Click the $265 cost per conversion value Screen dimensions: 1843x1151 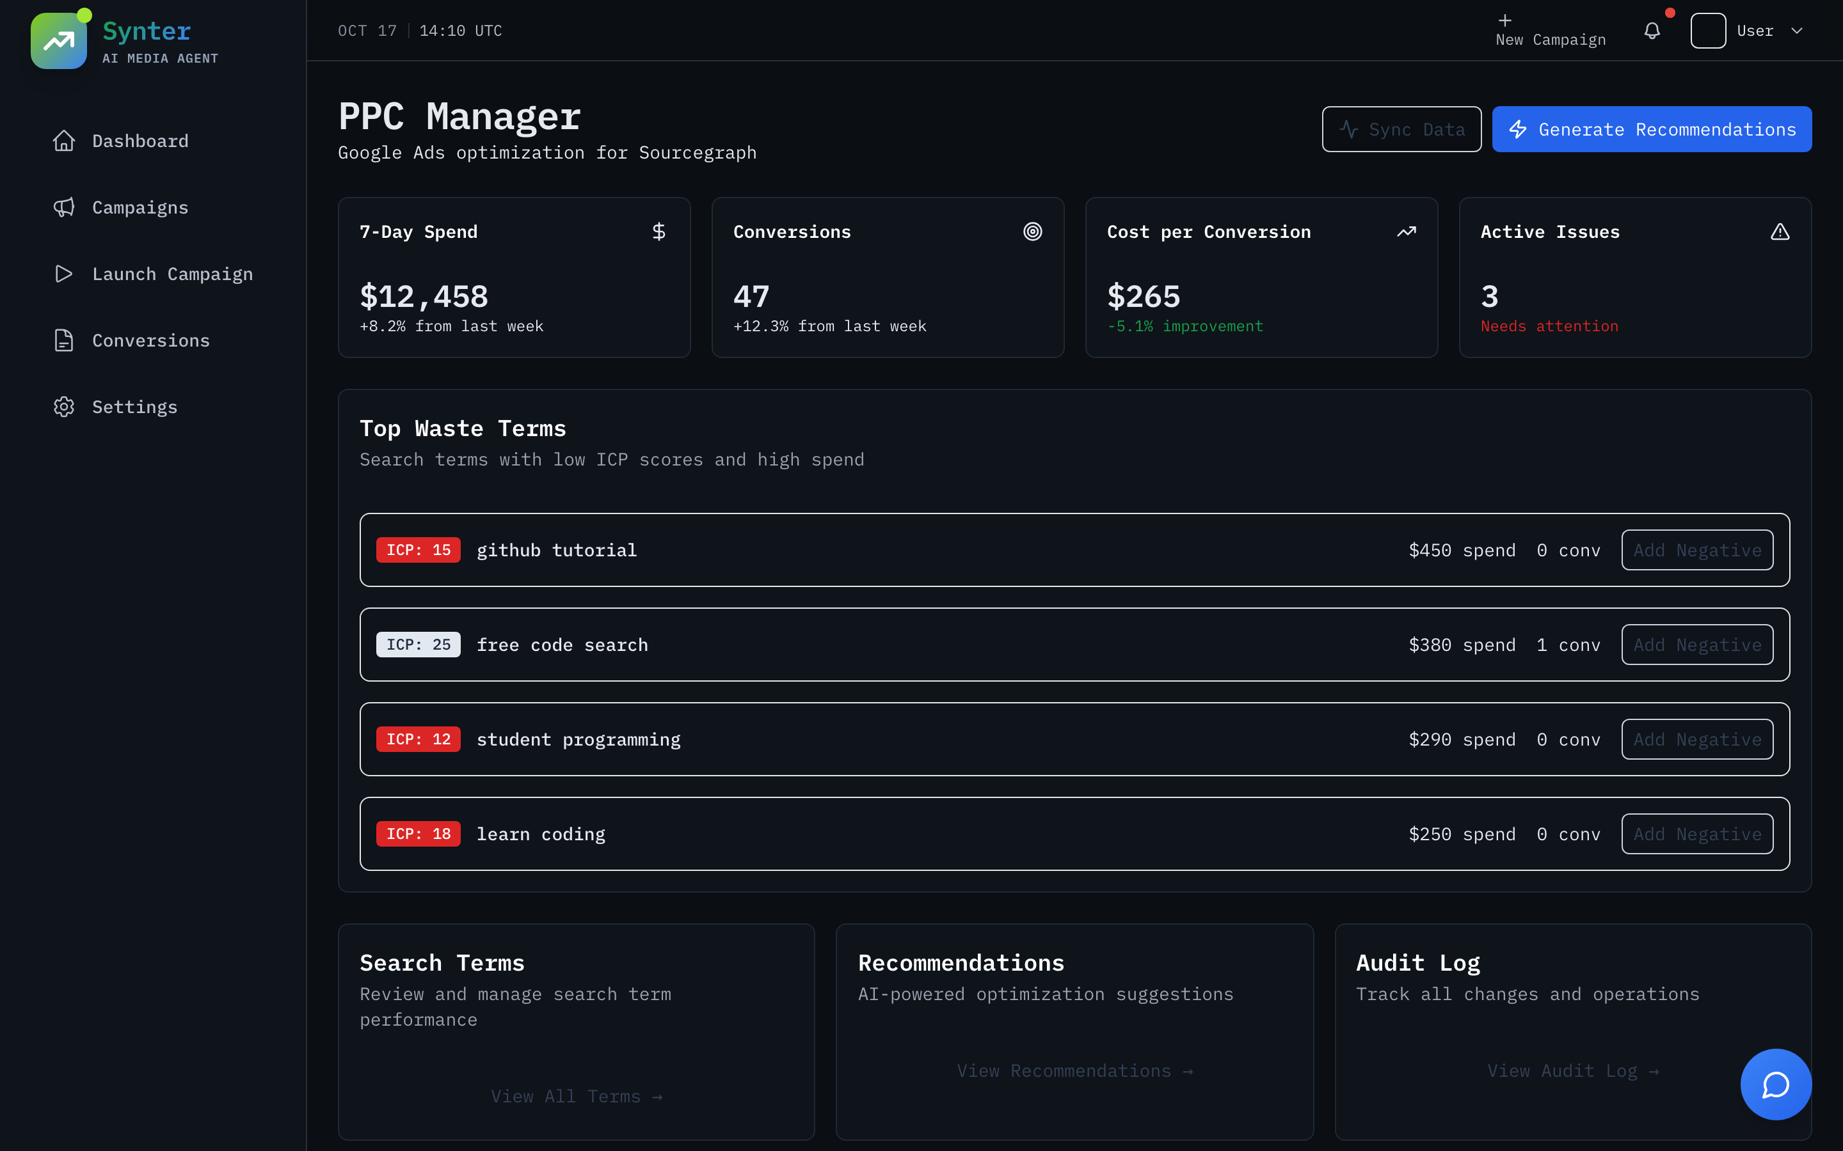1143,296
